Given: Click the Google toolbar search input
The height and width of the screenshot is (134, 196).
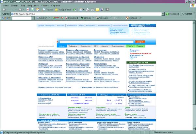Looking at the screenshot, I should 22,18.
